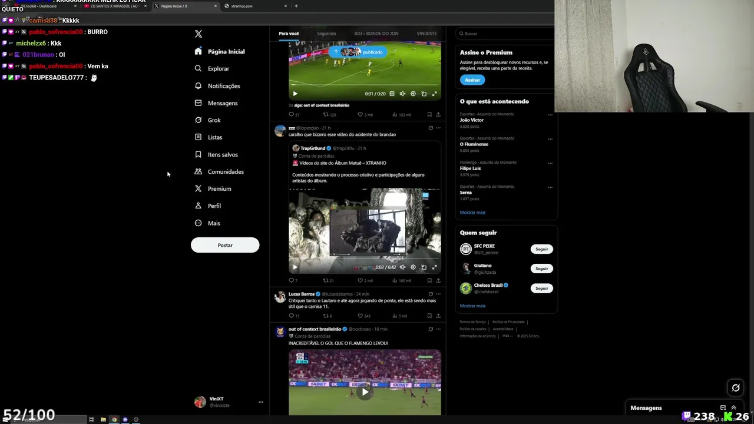Toggle picture-in-picture on first video
754x424 pixels.
click(424, 94)
